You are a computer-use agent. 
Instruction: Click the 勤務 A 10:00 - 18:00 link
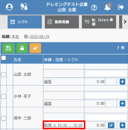click(x=63, y=125)
